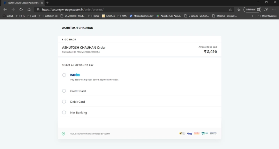Open the web bookmarks folder

point(32,16)
